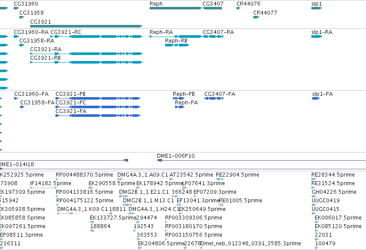Select the EK250649.5prime label
Viewport: 366px width, 250px height.
[202, 209]
